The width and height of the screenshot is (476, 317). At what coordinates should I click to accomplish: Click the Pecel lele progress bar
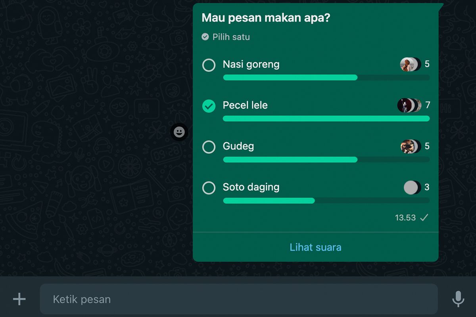click(x=326, y=118)
